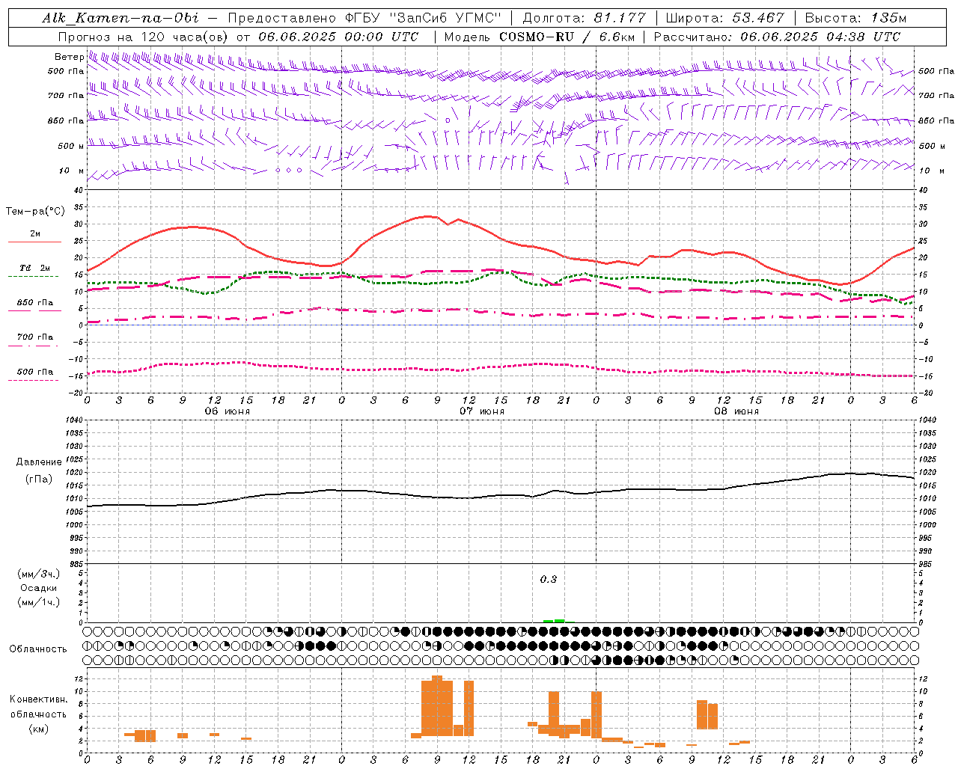The image size is (958, 766).
Task: Click the "Облачность" cloud cover label
Action: [38, 649]
